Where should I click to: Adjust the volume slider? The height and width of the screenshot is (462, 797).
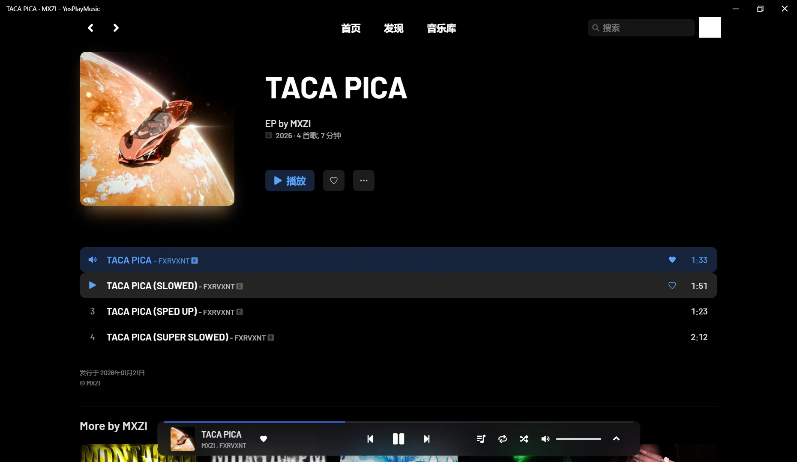point(578,439)
